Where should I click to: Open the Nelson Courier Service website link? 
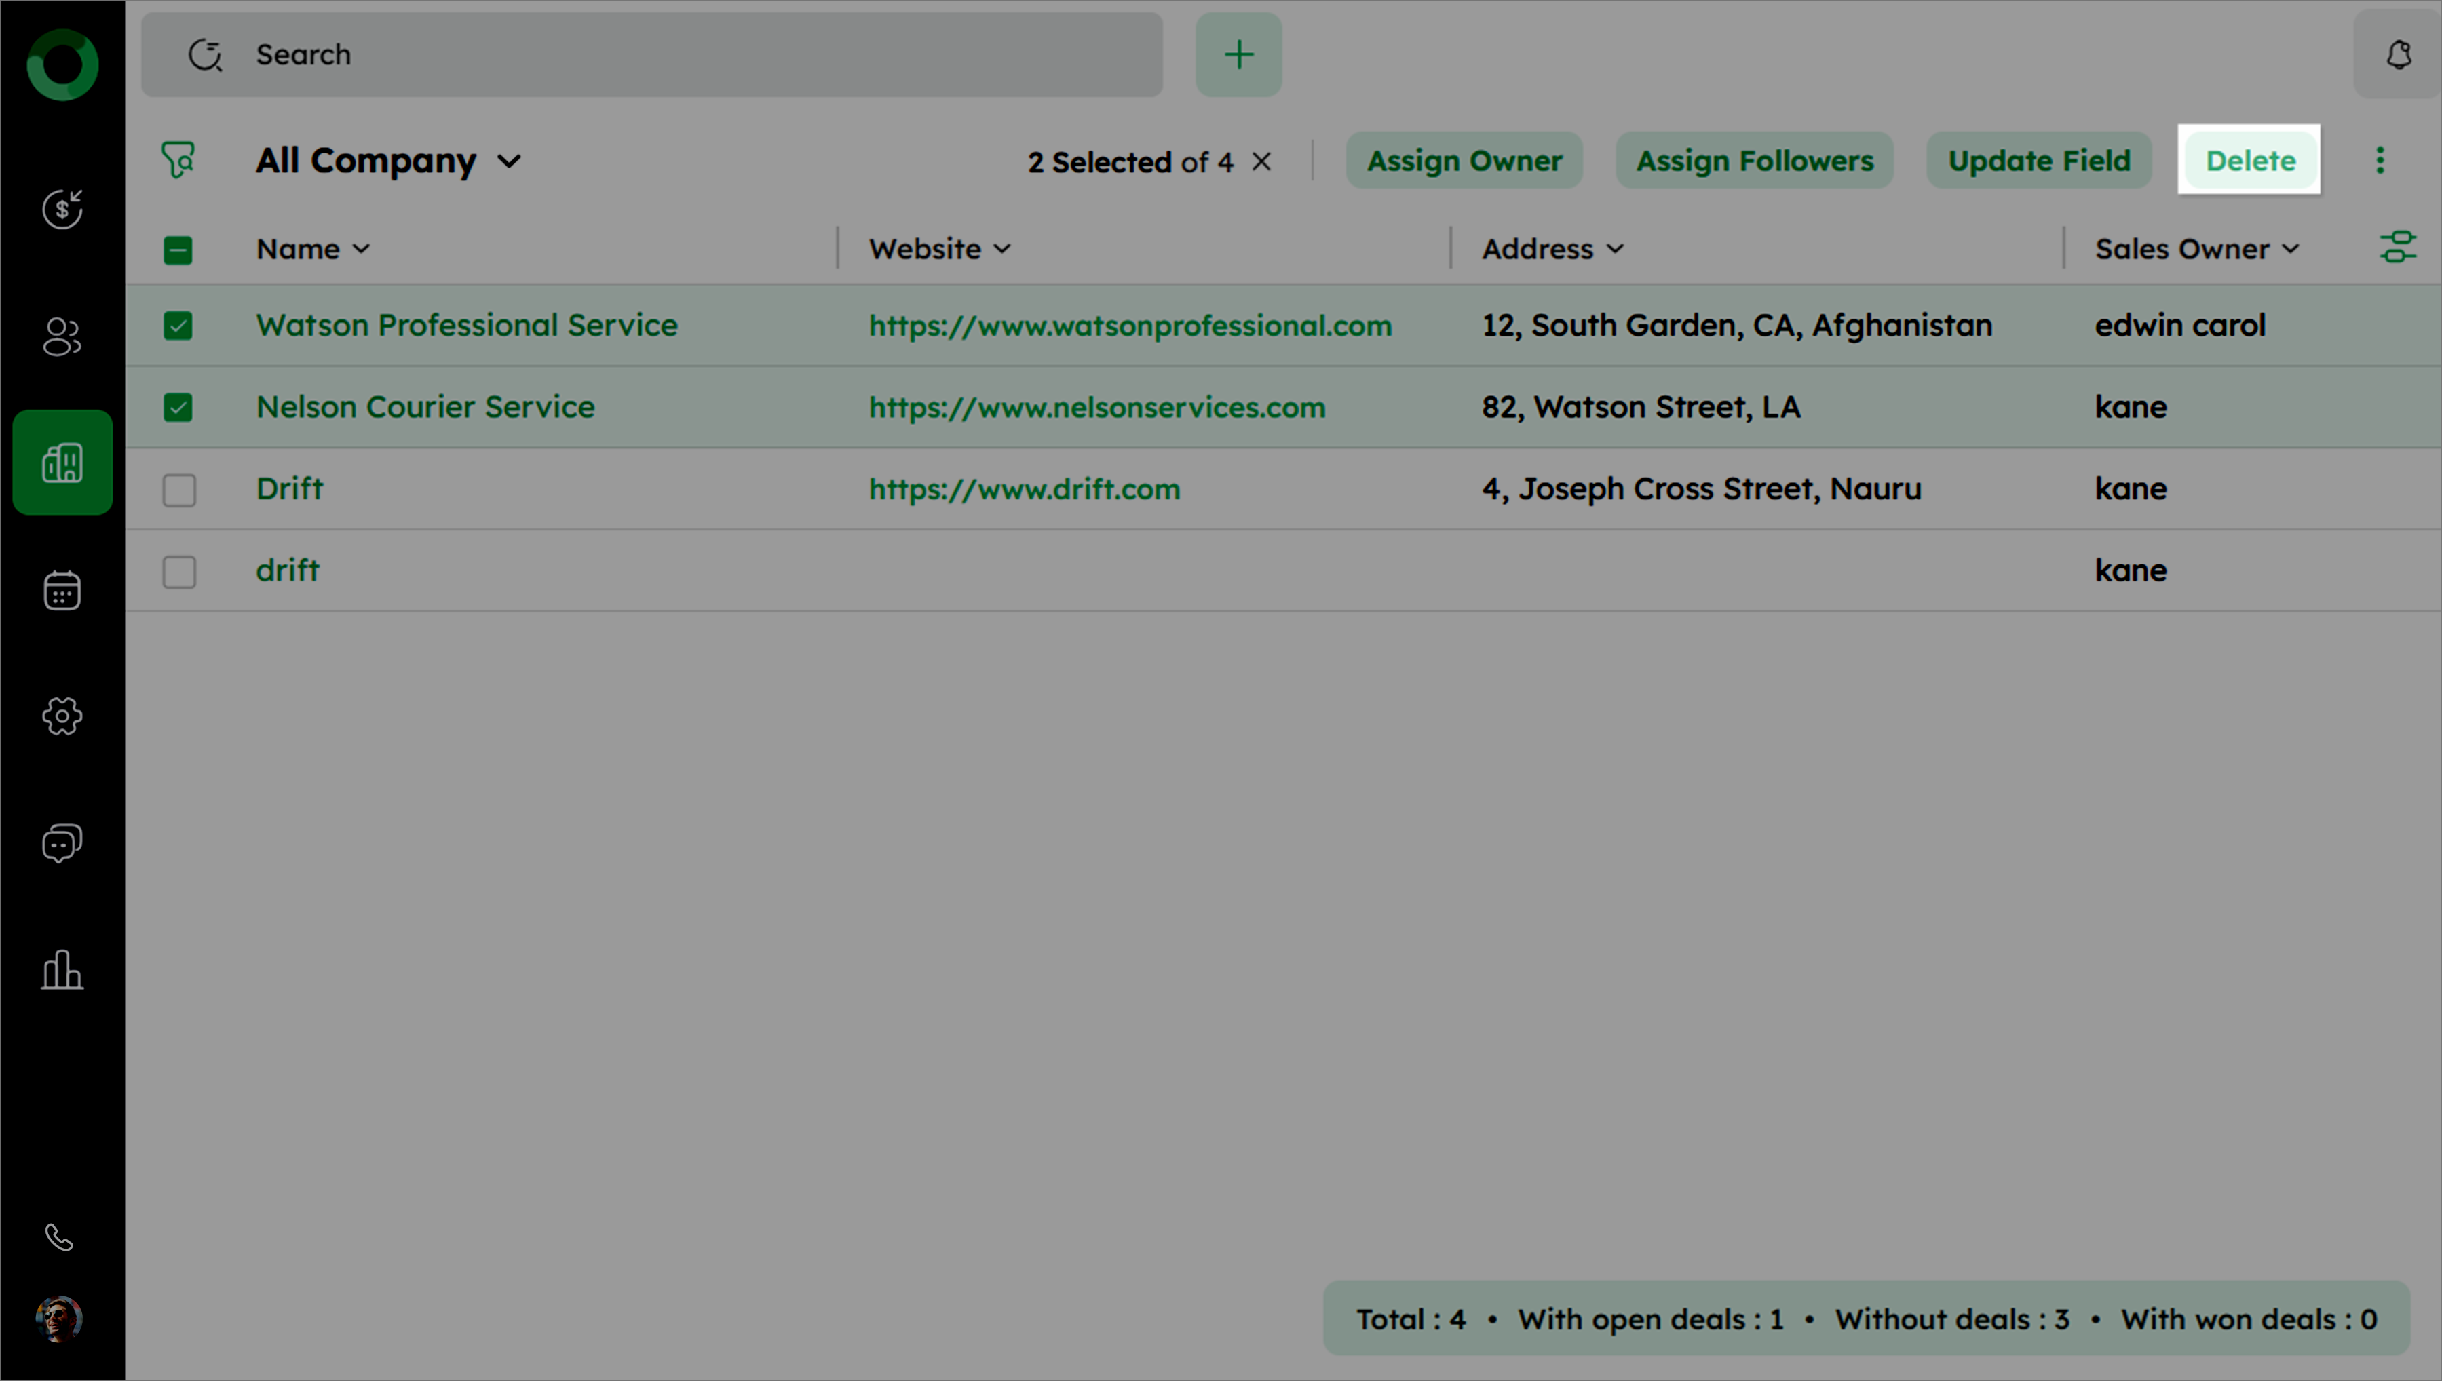1096,407
